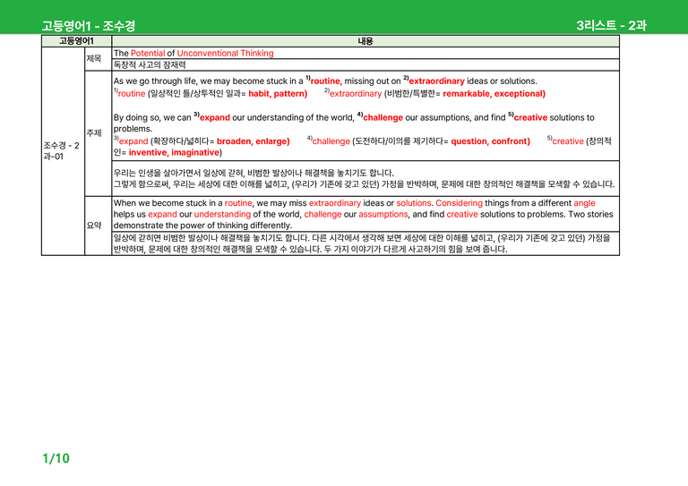688x486 pixels.
Task: Click the 주제 row label
Action: tap(94, 133)
